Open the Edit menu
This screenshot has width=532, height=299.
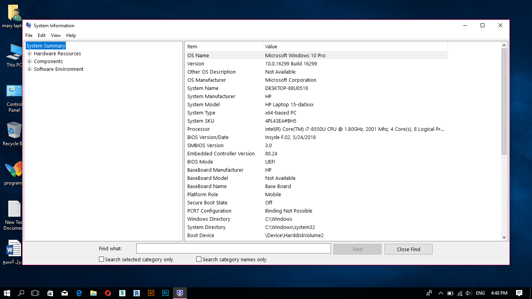42,35
